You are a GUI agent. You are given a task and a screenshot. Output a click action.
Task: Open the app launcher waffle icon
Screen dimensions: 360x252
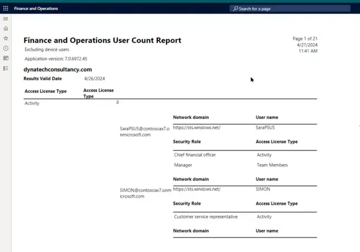(x=6, y=8)
